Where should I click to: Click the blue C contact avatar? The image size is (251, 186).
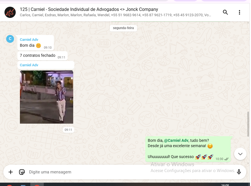point(10,39)
